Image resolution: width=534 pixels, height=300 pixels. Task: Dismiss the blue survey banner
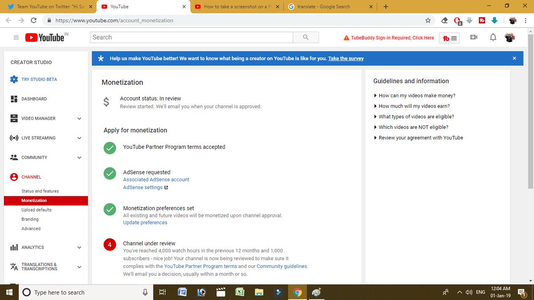[x=514, y=58]
